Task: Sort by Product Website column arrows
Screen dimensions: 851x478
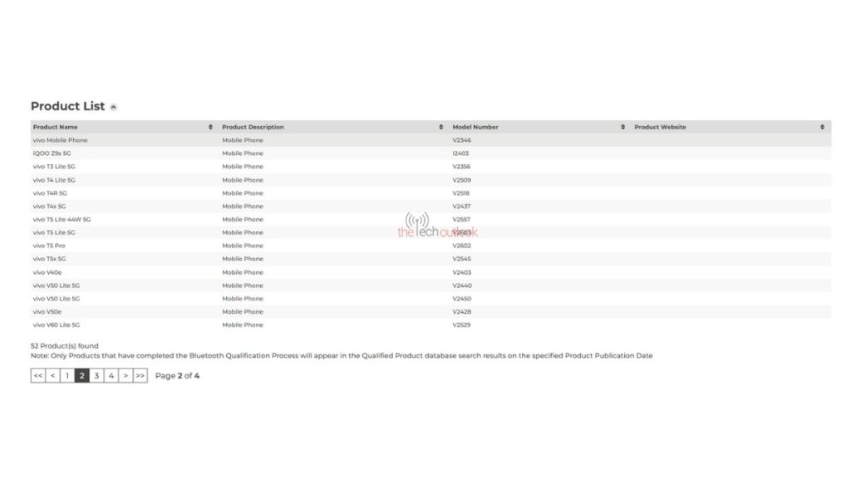Action: point(822,127)
